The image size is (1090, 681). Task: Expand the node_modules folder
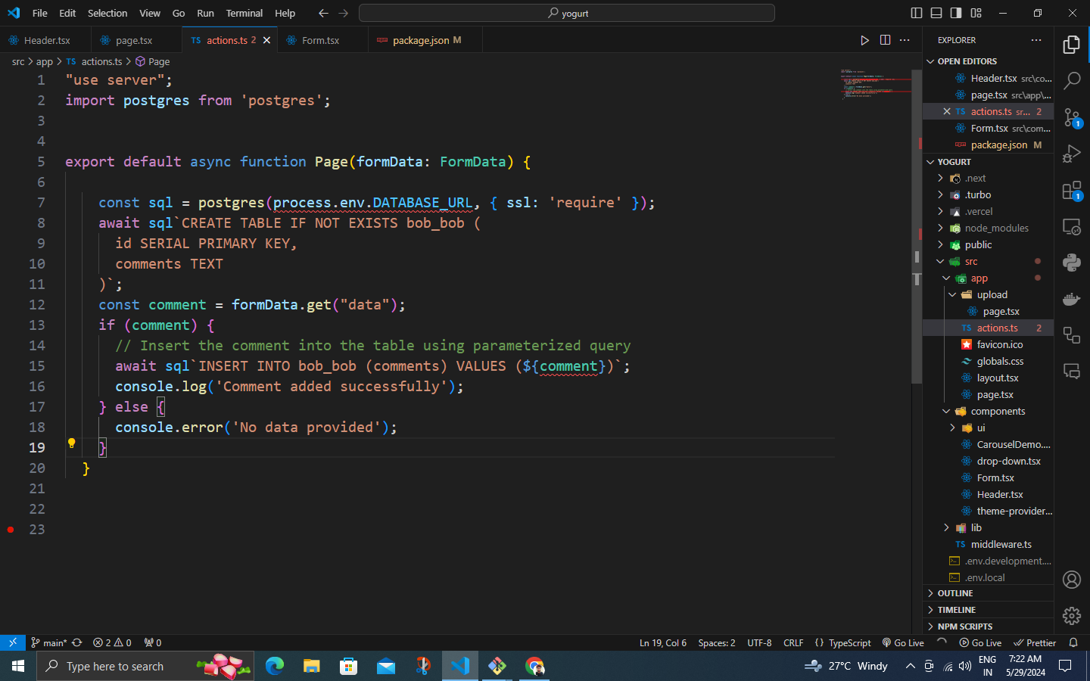(996, 228)
